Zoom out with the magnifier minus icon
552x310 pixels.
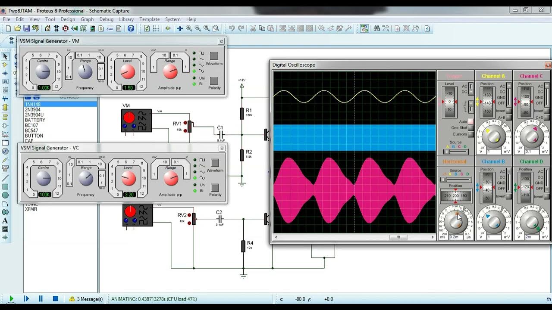coord(198,28)
